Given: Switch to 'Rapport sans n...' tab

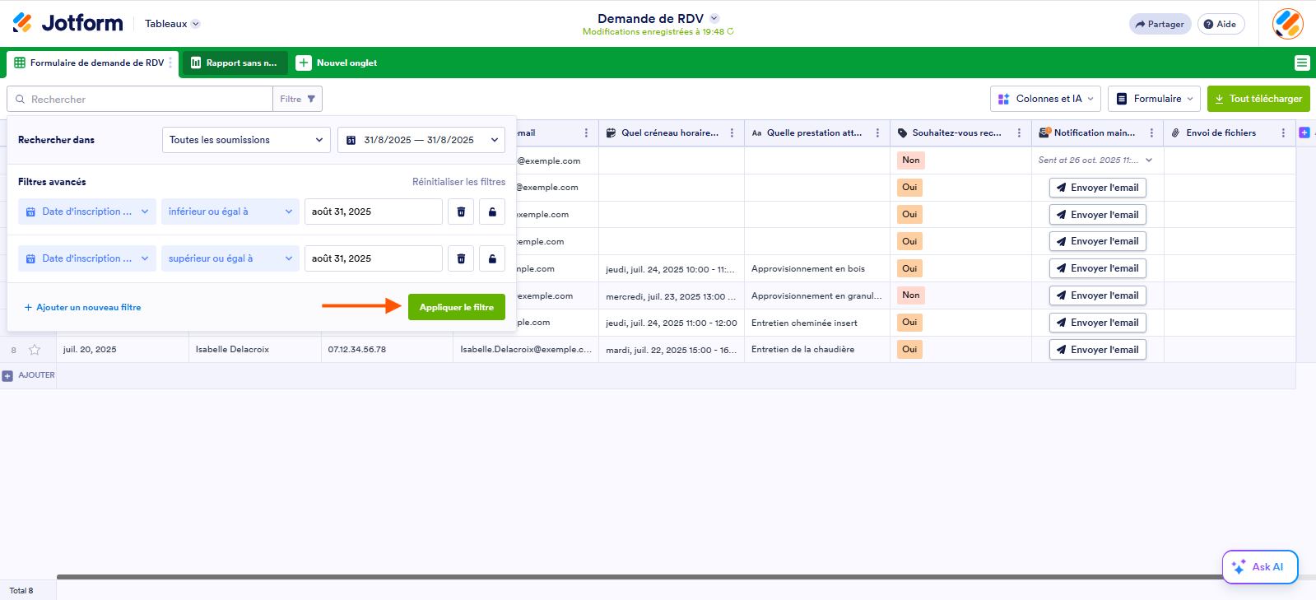Looking at the screenshot, I should pos(235,63).
